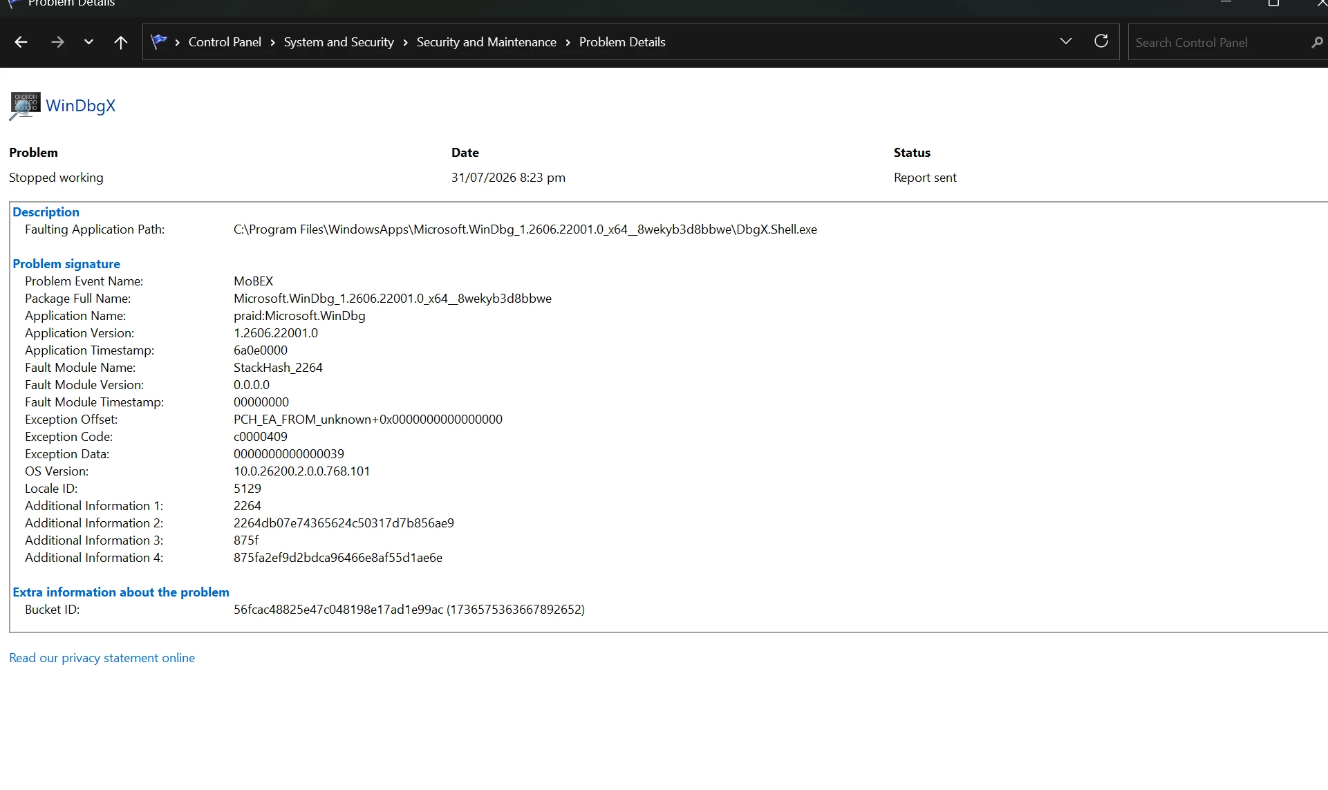Expand chevron after Control Panel breadcrumb
The width and height of the screenshot is (1328, 790).
point(272,43)
